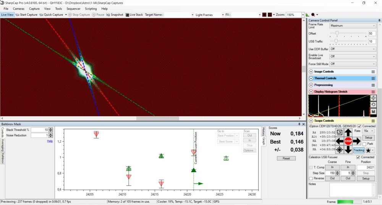This screenshot has width=382, height=205.
Task: Toggle the iOptron mount Connected checkbox
Action: tap(359, 126)
